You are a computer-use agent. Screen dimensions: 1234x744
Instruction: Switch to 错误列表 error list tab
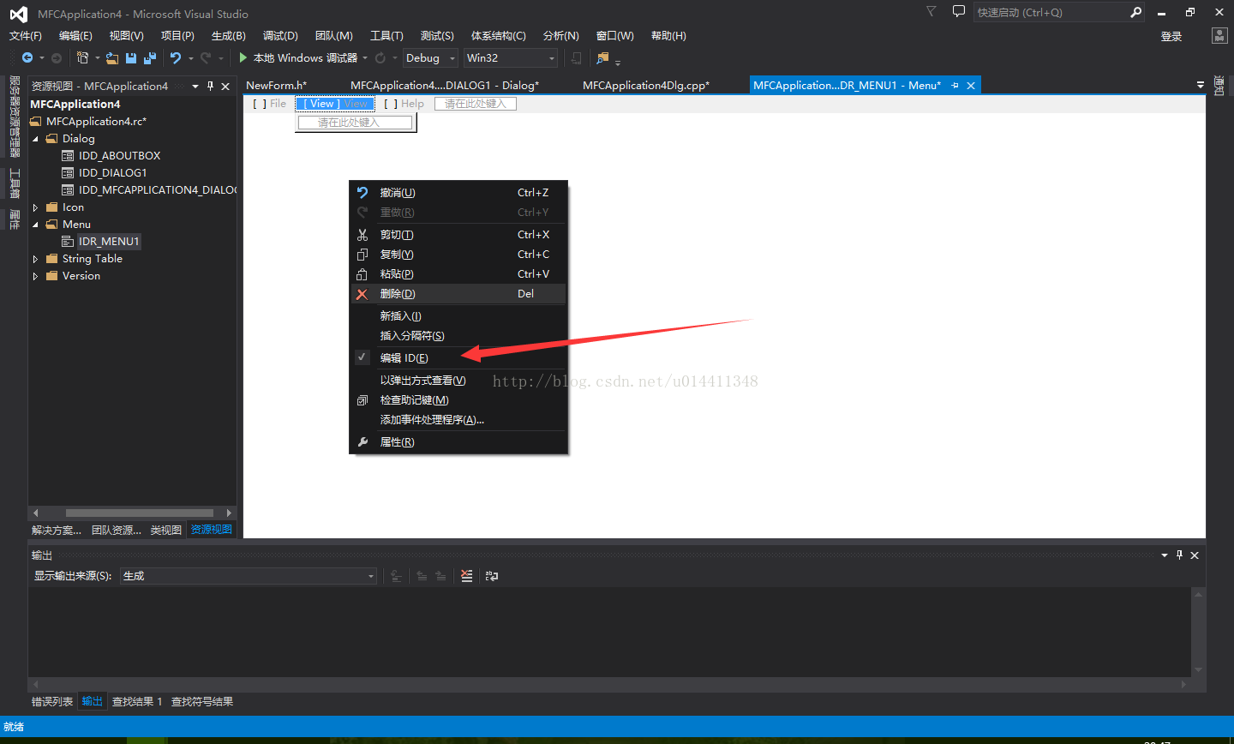pyautogui.click(x=52, y=701)
